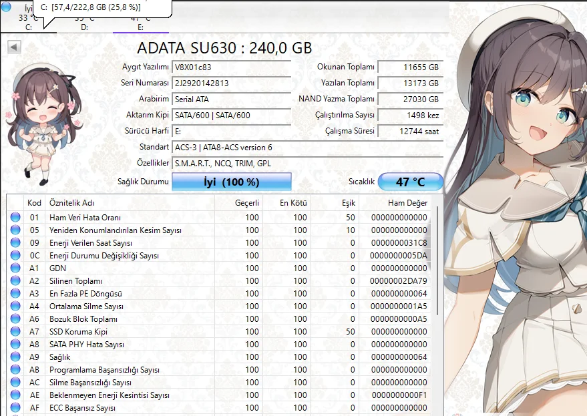Click the status icon for attribute 05
587x416 pixels.
(x=15, y=230)
